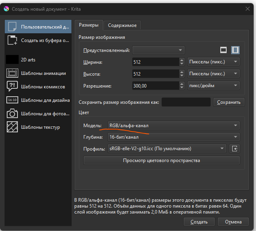Open the 2D arts template category

click(x=12, y=59)
